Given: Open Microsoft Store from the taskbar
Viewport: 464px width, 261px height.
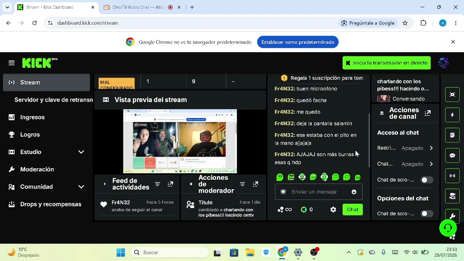Looking at the screenshot, I should click(234, 252).
